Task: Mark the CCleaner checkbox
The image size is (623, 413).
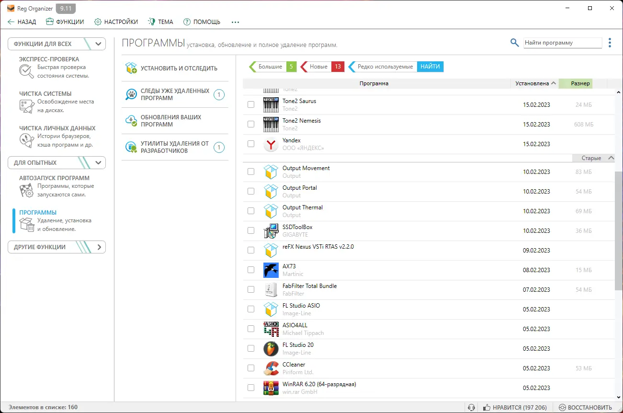Action: click(x=251, y=368)
